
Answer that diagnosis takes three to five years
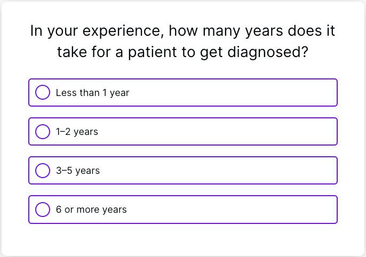(43, 170)
